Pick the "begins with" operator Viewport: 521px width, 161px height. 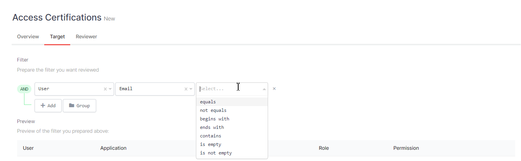215,119
